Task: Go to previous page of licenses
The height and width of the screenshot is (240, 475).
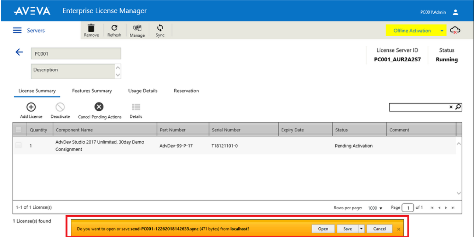Action: (x=439, y=208)
